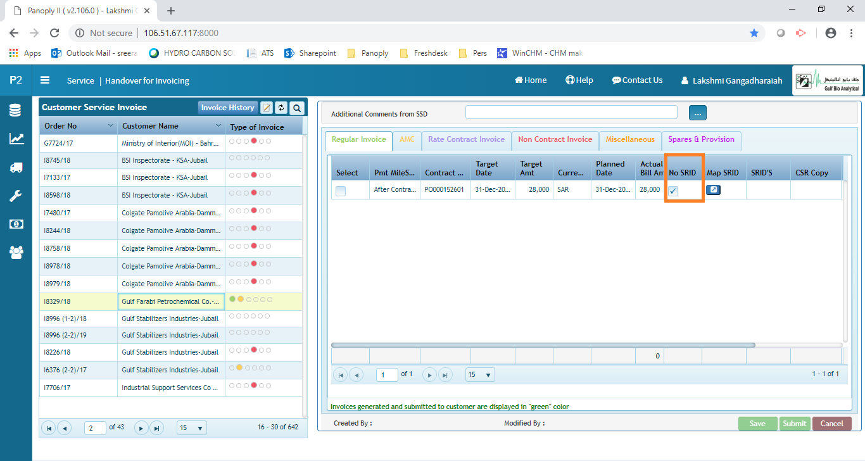The height and width of the screenshot is (461, 865).
Task: Switch to Non Contract Invoice tab
Action: coord(555,139)
